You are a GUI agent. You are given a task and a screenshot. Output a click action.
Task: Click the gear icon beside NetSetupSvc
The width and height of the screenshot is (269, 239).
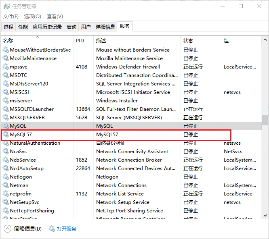click(x=6, y=202)
